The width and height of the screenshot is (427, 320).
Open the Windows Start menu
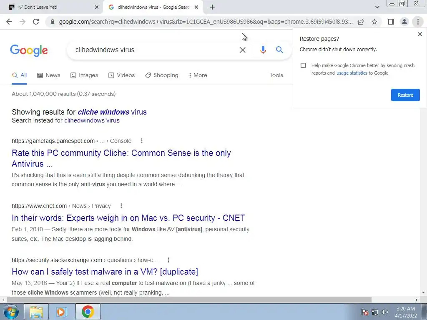(11, 312)
